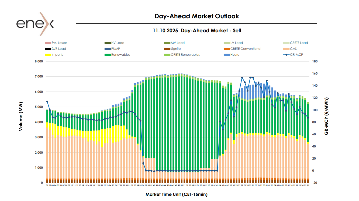Click the 11.10.2025 Day-Ahead Market - Sell subtitle
359x201 pixels.
coord(197,31)
